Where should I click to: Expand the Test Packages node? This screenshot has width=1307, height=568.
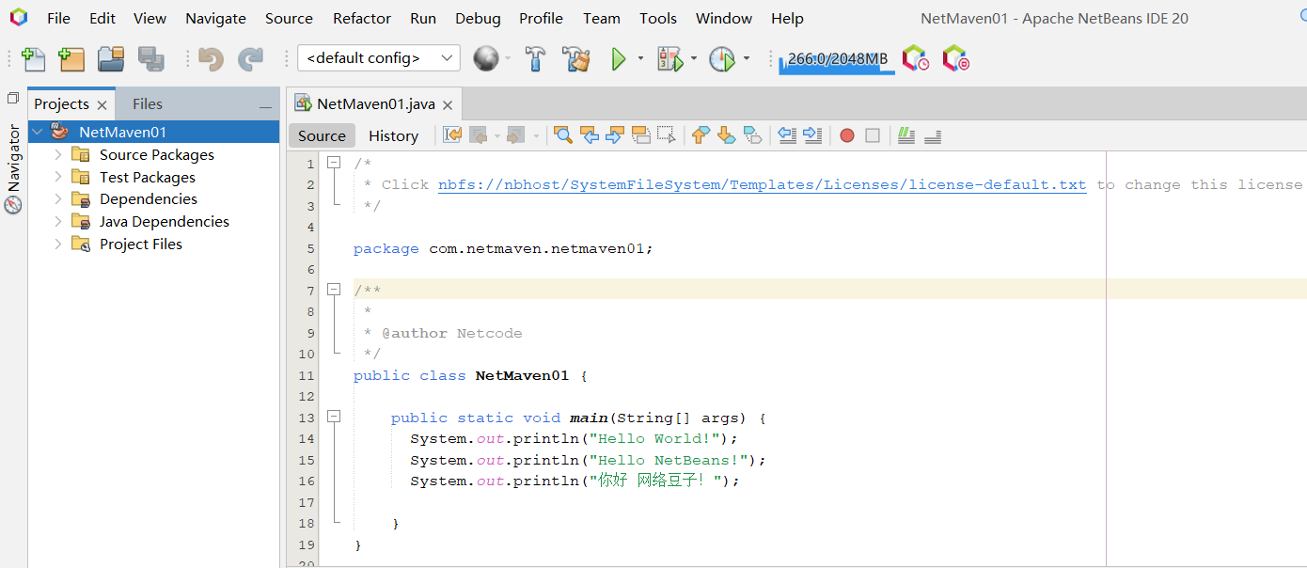58,177
